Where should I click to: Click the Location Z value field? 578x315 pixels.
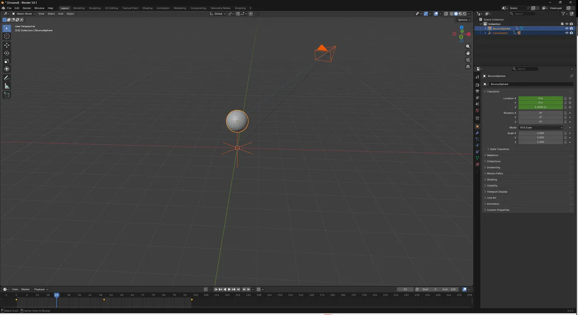click(540, 107)
